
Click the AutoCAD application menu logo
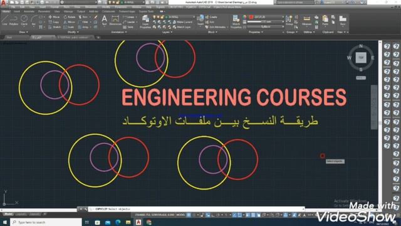click(3, 3)
